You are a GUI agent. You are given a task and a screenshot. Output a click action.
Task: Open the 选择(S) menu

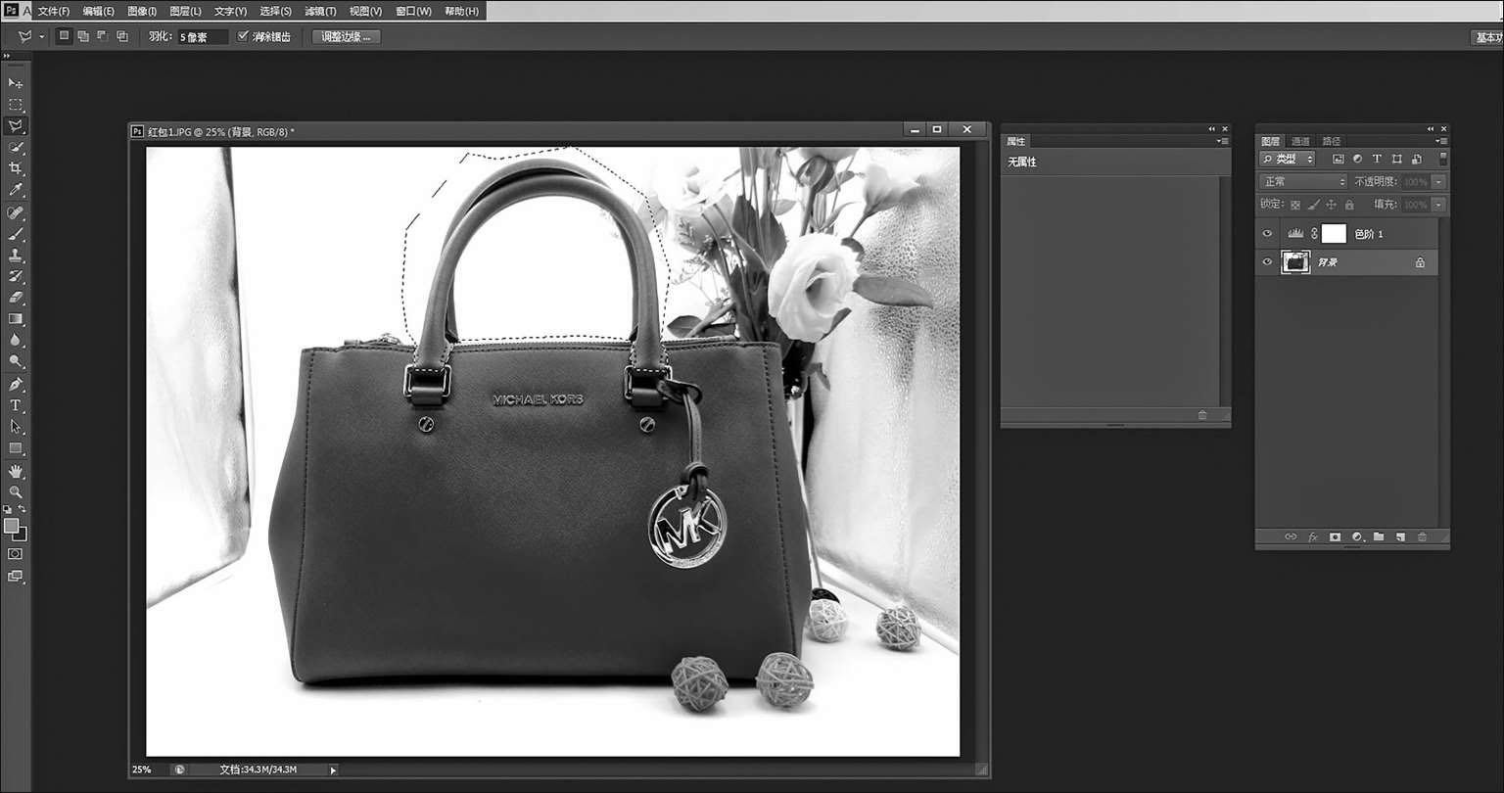point(275,12)
